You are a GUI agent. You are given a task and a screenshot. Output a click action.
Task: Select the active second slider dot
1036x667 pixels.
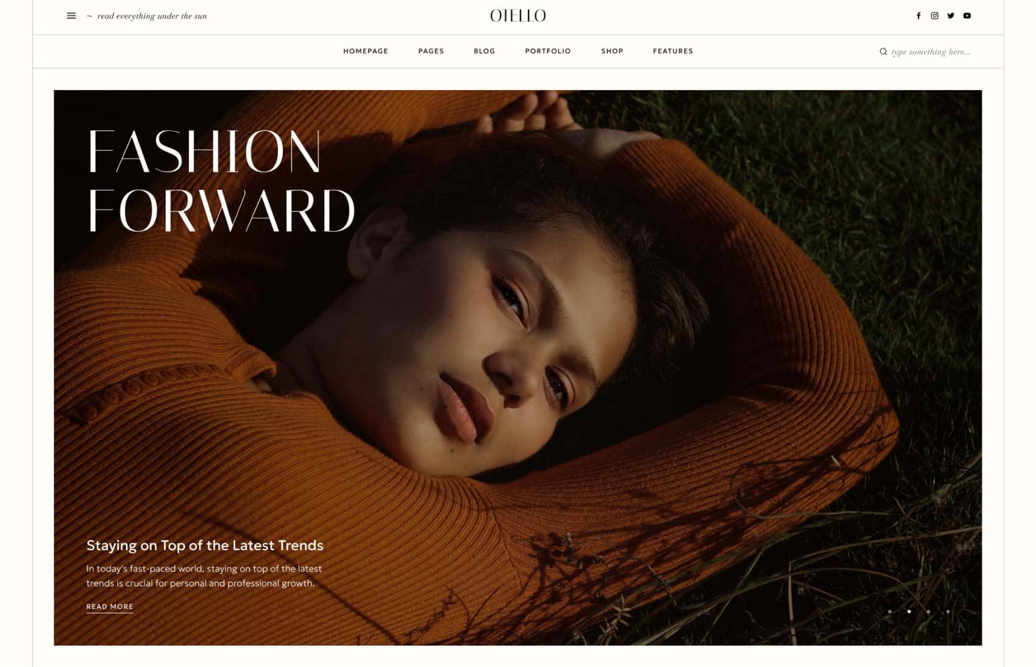(909, 612)
